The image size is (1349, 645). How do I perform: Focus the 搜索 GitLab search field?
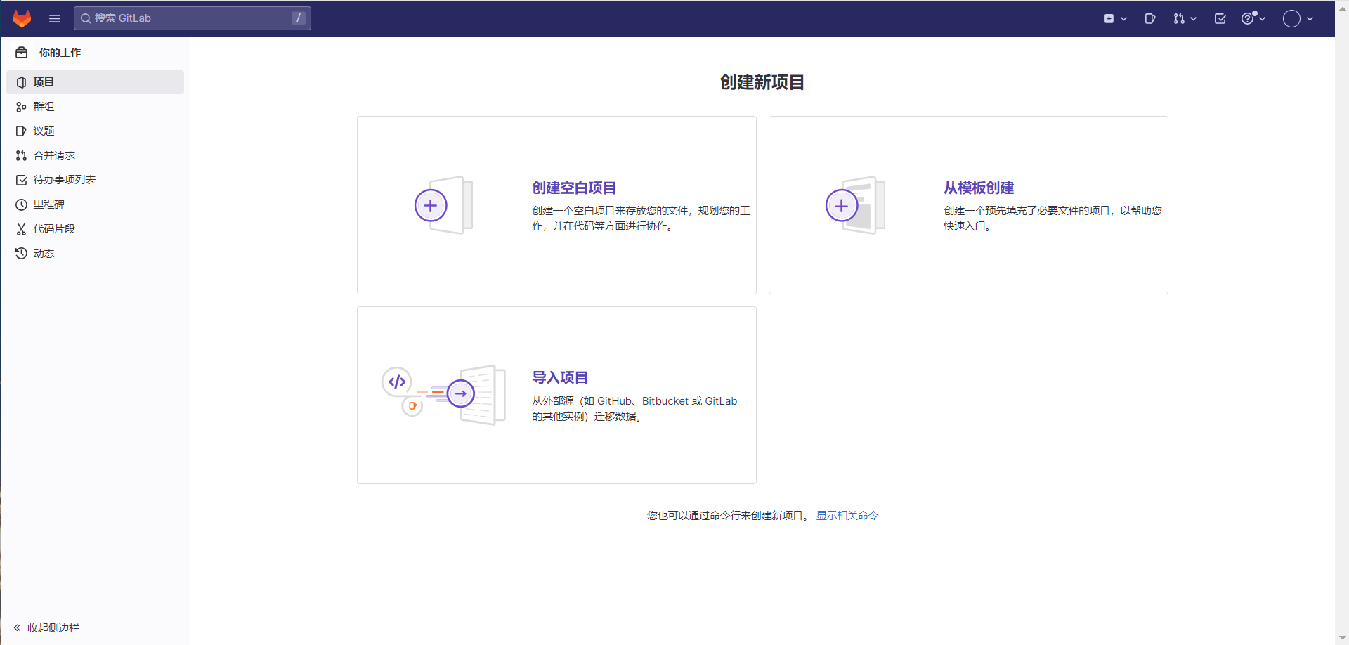point(192,18)
